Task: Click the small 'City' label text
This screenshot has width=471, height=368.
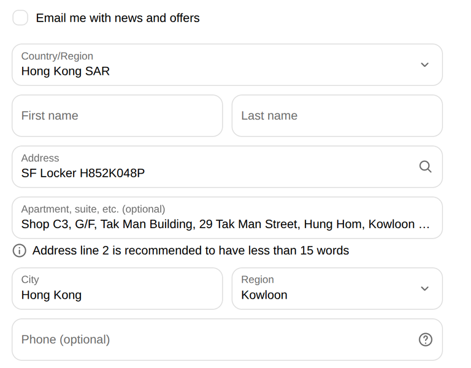Action: 30,280
